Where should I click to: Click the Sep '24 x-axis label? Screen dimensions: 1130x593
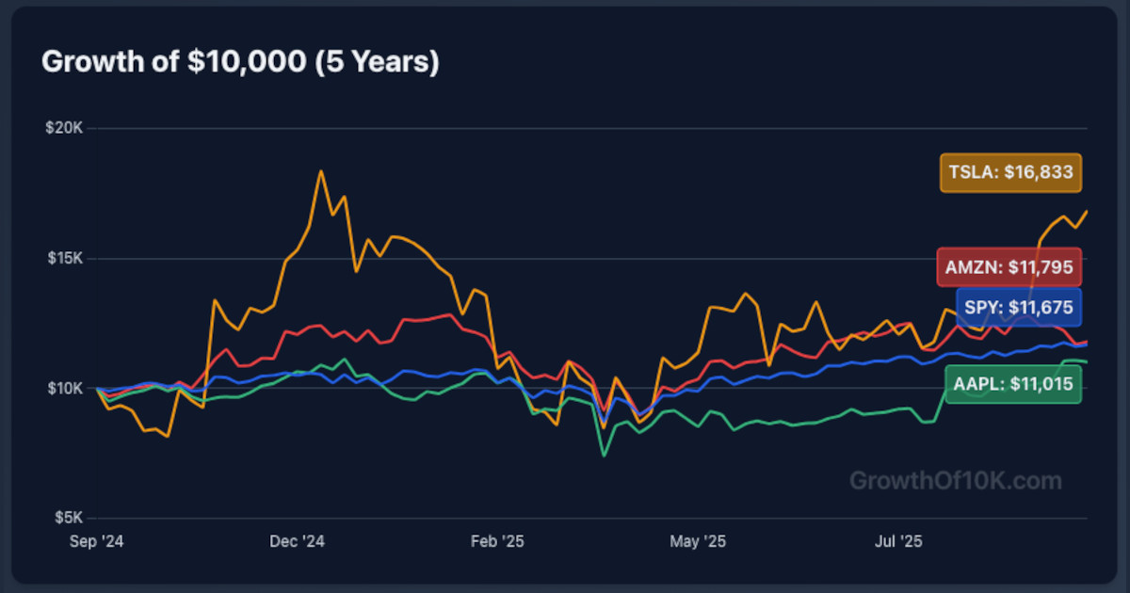[x=97, y=541]
